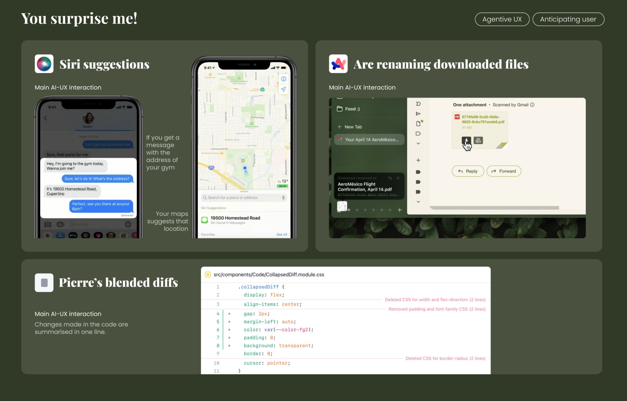Undo the download rename notification
The width and height of the screenshot is (627, 401).
[x=390, y=178]
